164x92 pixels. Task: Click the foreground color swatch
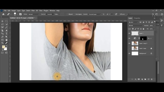3,47
